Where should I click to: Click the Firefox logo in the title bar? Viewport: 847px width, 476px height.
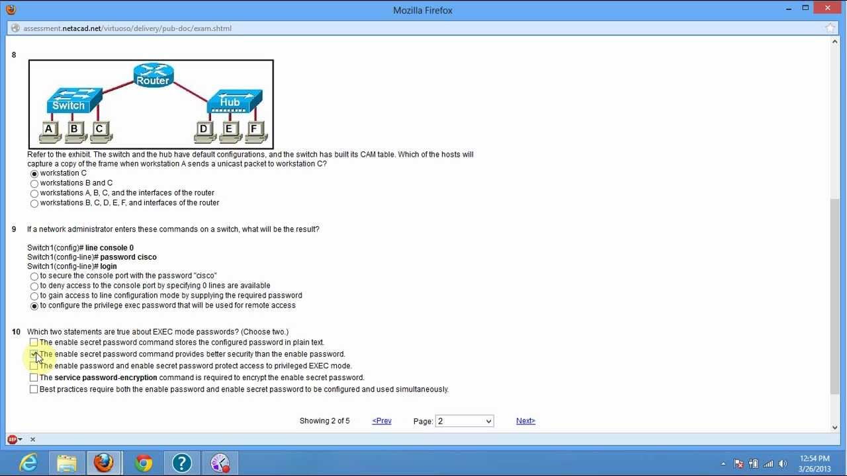(x=11, y=9)
